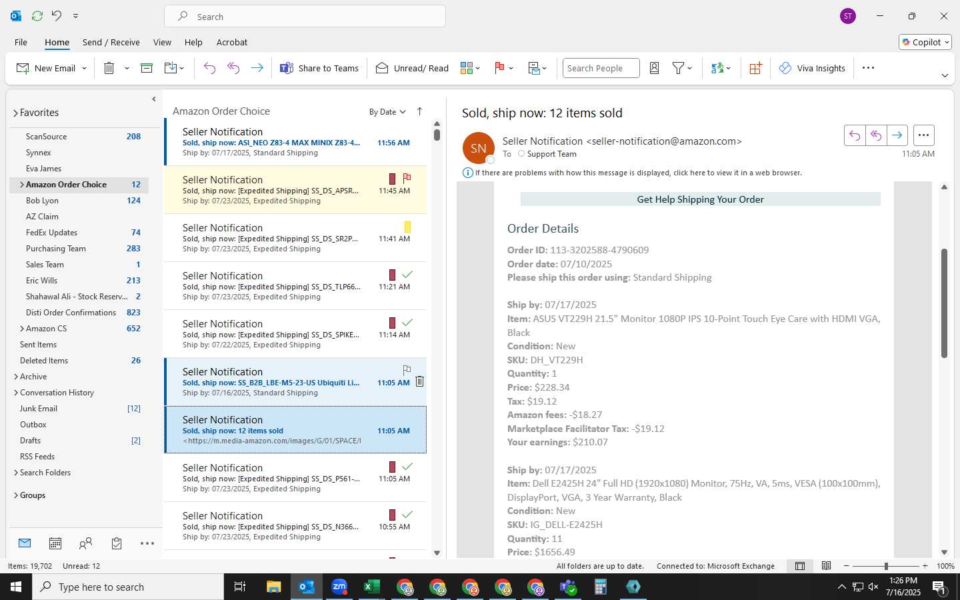Click the Delete trash icon in ribbon
The image size is (960, 600).
click(109, 68)
